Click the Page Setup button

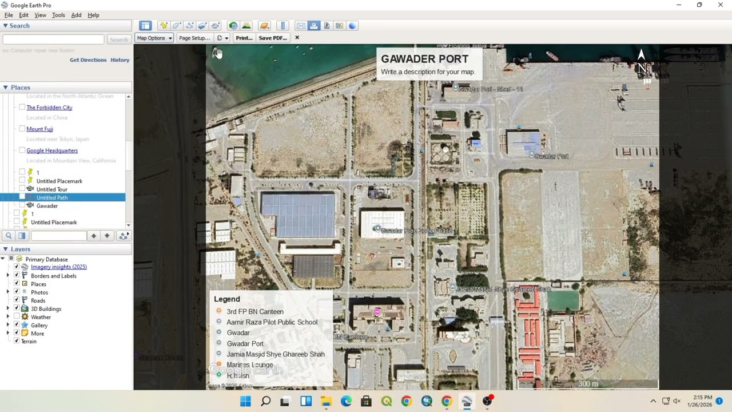(x=194, y=38)
